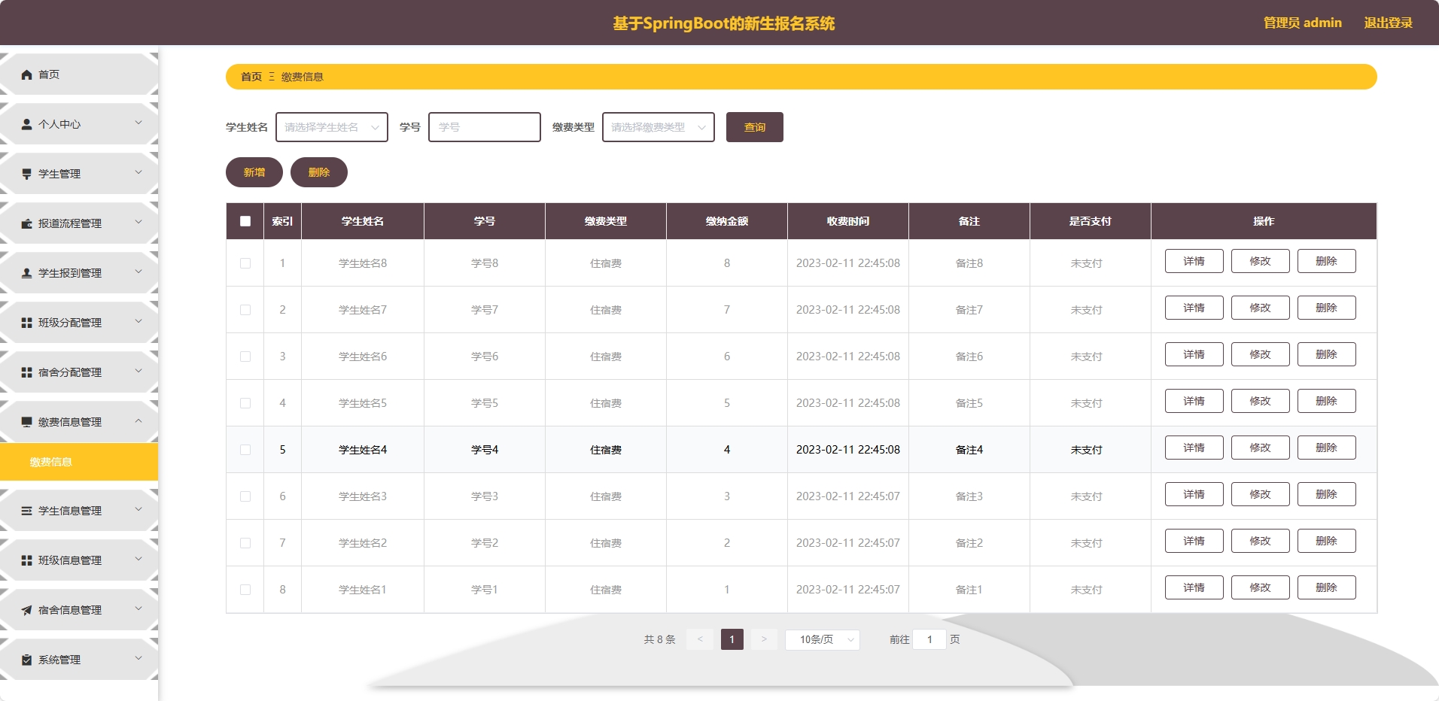Image resolution: width=1439 pixels, height=701 pixels.
Task: Check the row for 学生姓名6
Action: 245,357
